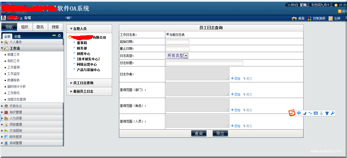Open 控制面板 control panel icon

point(310,18)
